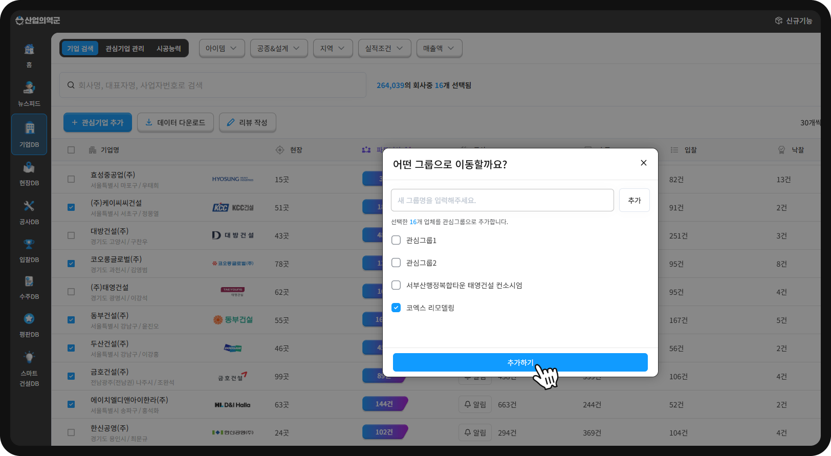831x456 pixels.
Task: Check the 대방건설(주) row checkbox
Action: click(x=71, y=235)
